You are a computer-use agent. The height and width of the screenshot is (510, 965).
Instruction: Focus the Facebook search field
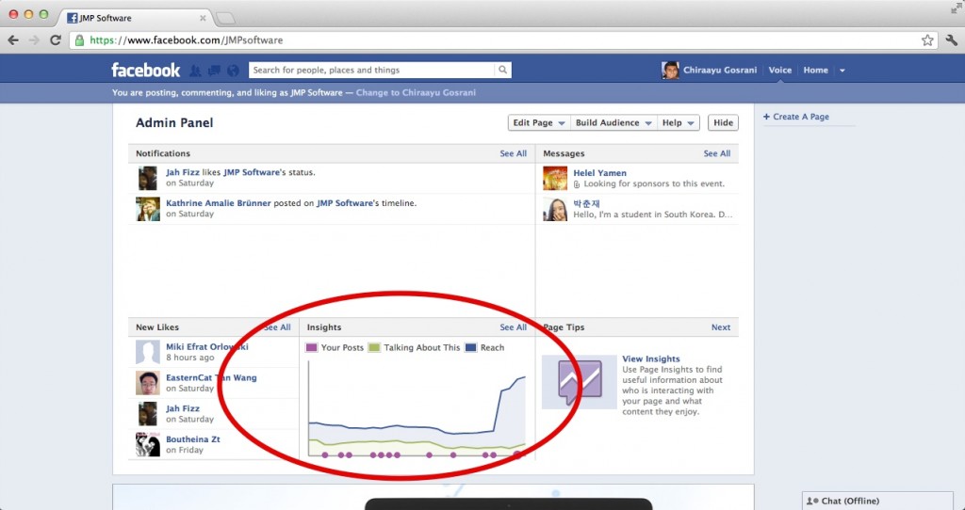click(371, 70)
